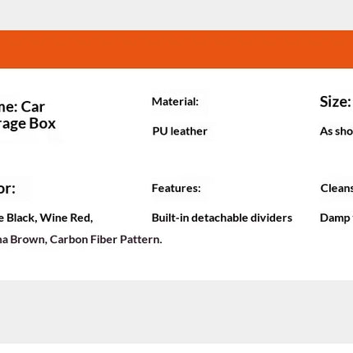Select the "Brown" color name
Viewport: 353px width, 353px height.
[27, 240]
